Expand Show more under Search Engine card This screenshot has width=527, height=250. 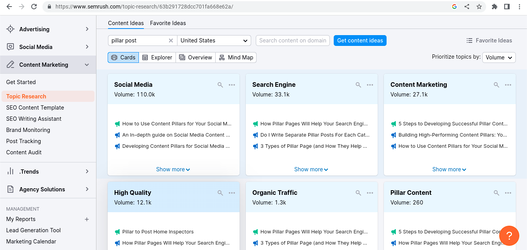pos(311,169)
